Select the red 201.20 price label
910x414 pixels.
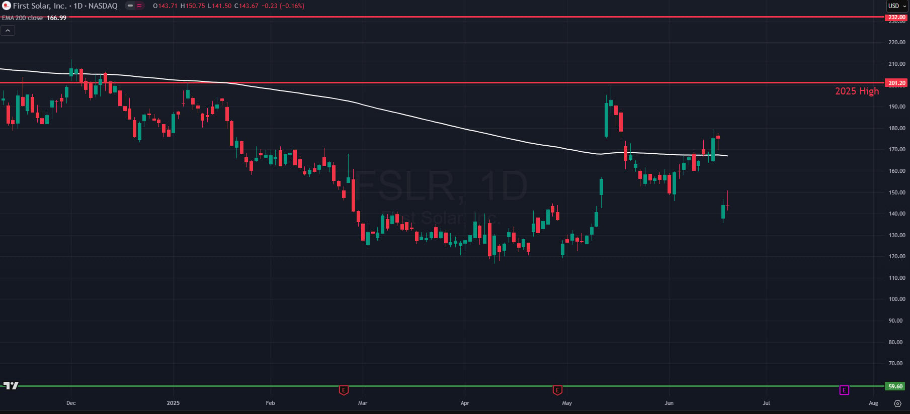tap(897, 83)
